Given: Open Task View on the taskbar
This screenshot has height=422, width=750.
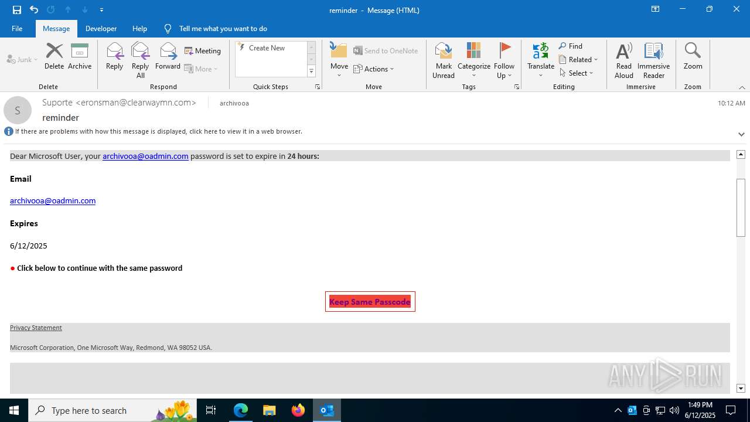Looking at the screenshot, I should click(211, 410).
